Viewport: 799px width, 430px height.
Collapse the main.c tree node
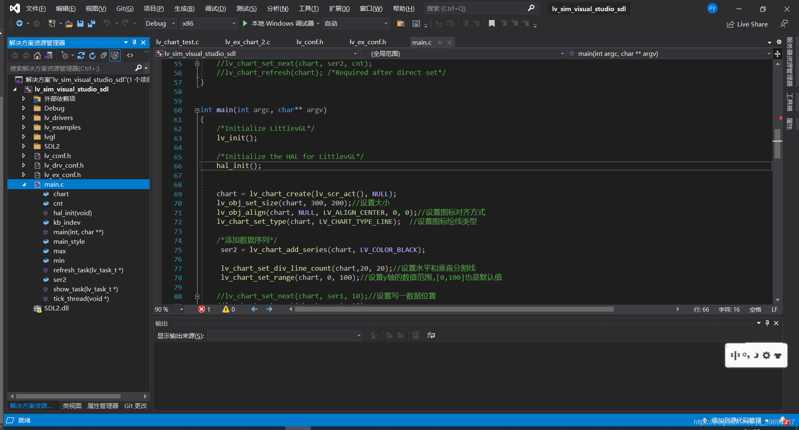(24, 185)
